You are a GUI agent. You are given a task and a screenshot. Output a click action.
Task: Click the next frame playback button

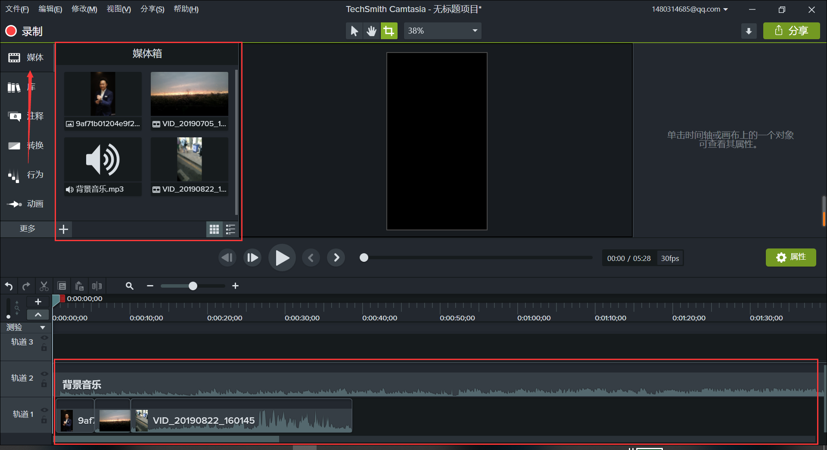click(x=252, y=258)
